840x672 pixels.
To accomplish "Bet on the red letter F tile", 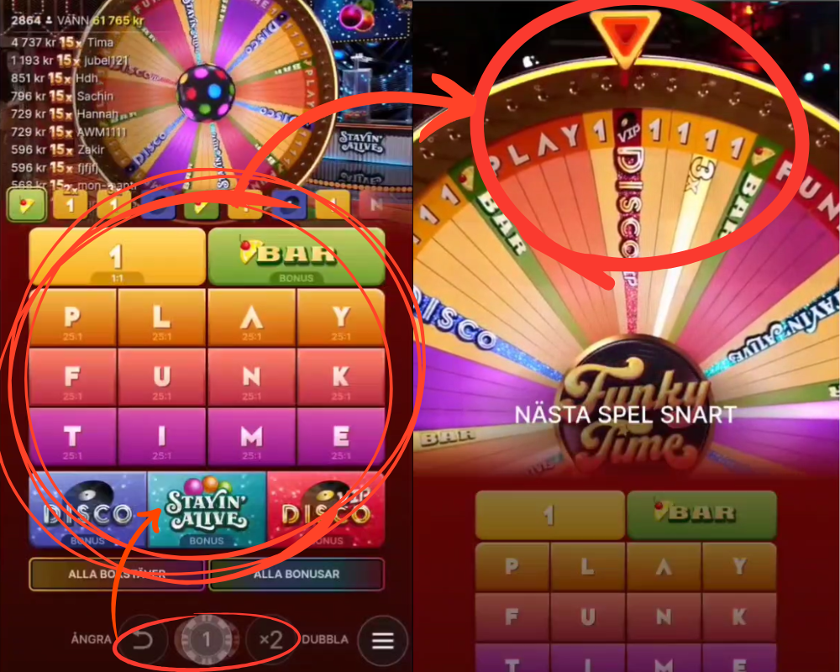I will (73, 376).
